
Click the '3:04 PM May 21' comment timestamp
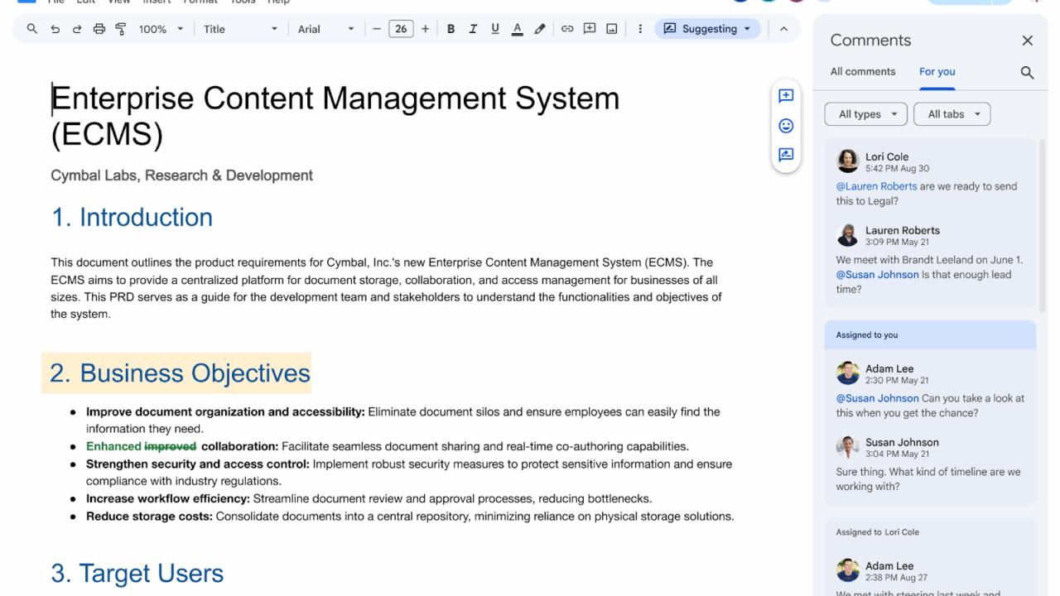[897, 454]
